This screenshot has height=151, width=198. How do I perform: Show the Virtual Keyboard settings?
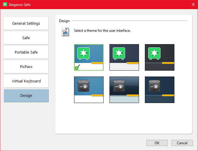click(26, 81)
